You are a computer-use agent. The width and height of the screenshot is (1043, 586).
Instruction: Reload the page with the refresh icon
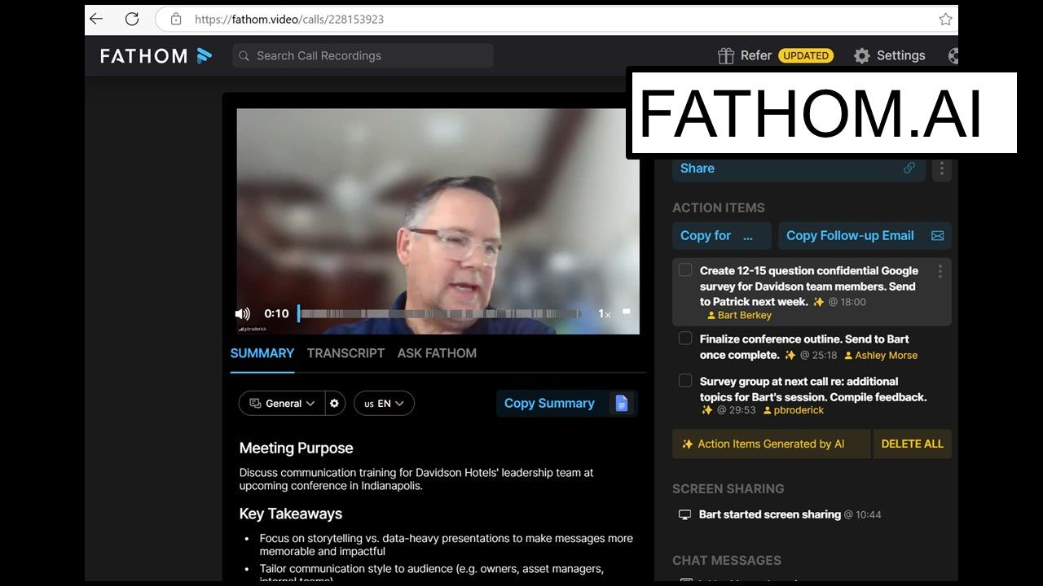click(131, 19)
